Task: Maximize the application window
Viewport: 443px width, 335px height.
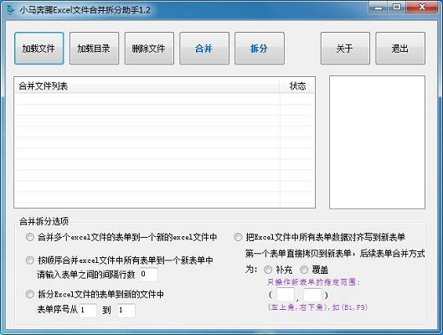Action: [397, 8]
